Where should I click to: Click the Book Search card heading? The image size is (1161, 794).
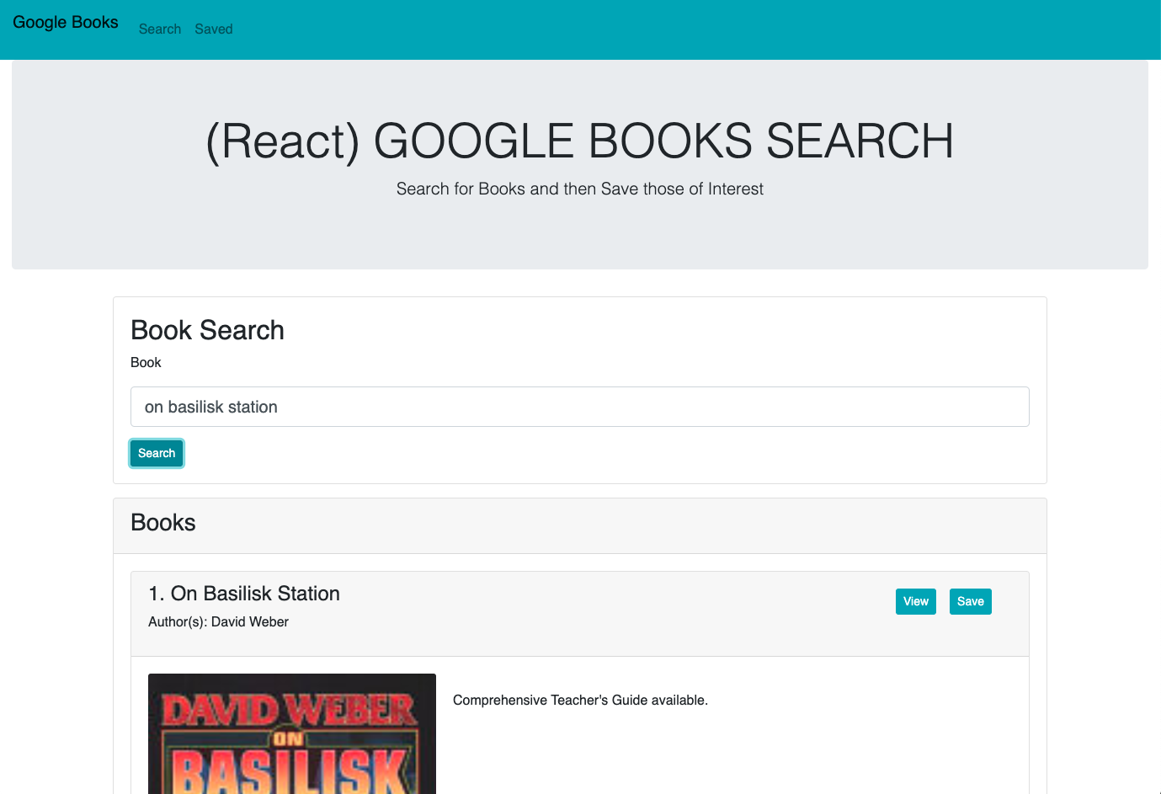tap(207, 330)
